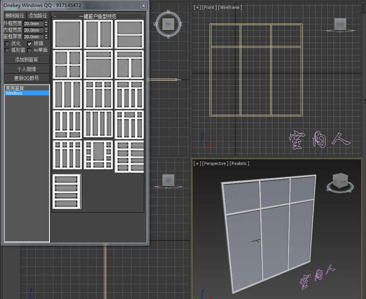This screenshot has height=299, width=366.
Task: Open the Realistic shading menu in Perspective viewport
Action: [239, 163]
